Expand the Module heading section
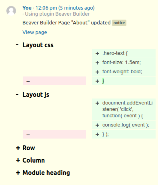 pos(18,173)
